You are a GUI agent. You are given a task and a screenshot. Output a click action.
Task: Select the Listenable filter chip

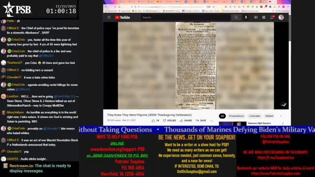[254, 116]
